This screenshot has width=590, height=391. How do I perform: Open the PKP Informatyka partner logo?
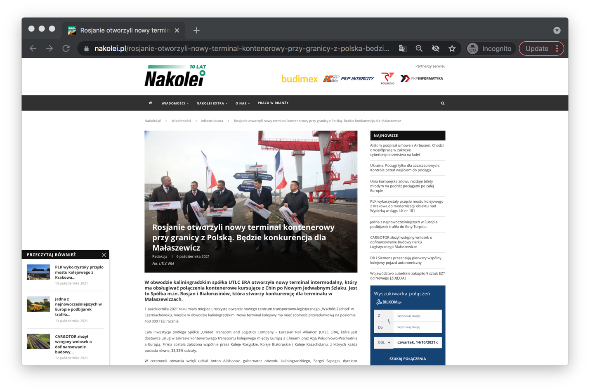click(x=421, y=78)
